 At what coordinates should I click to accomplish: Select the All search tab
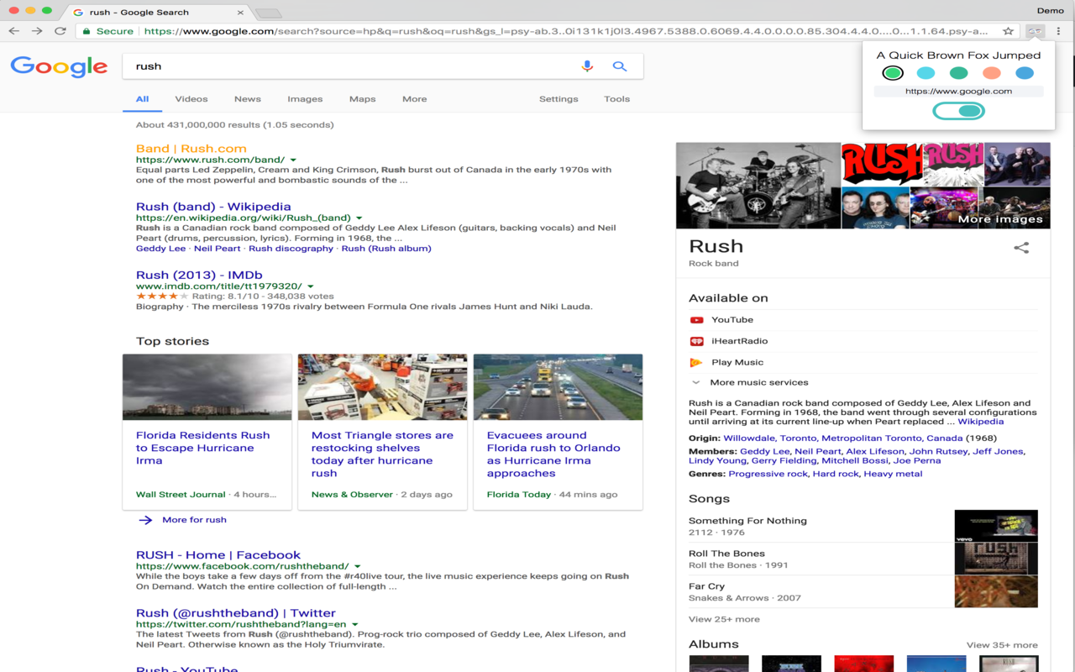tap(143, 99)
